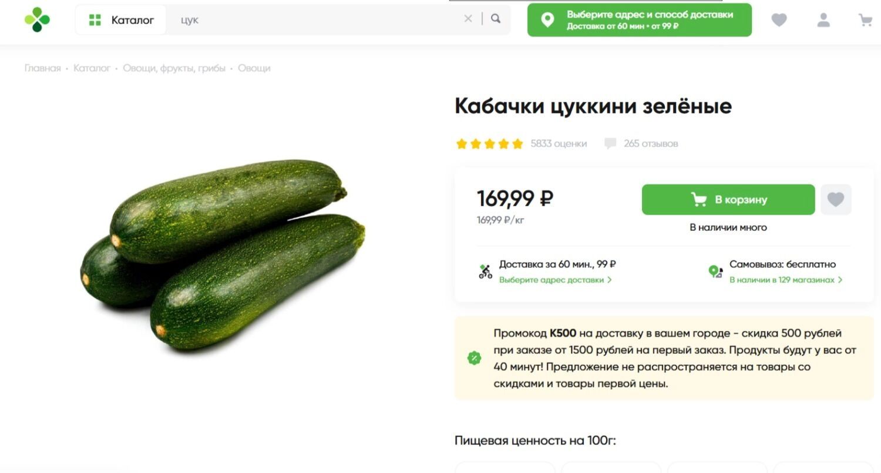
Task: Open favorites via the header heart icon
Action: pyautogui.click(x=779, y=19)
